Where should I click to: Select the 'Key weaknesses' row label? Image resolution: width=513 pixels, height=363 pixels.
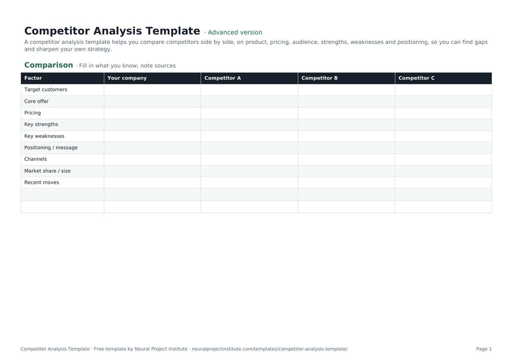(44, 136)
